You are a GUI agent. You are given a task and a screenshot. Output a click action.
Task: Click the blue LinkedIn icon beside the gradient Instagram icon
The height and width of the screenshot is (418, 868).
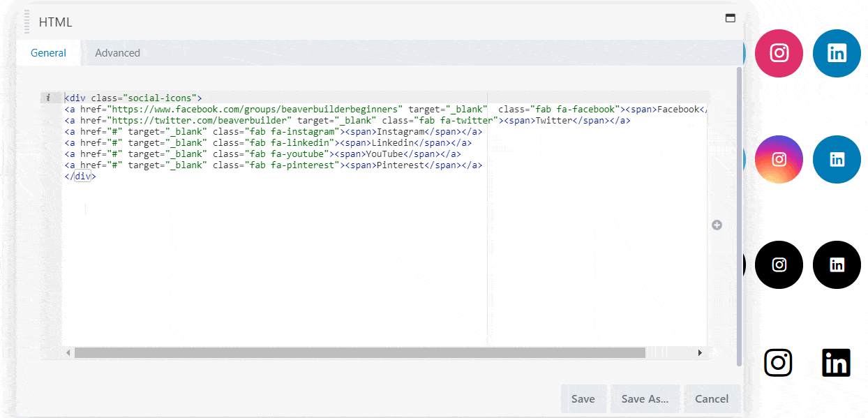837,159
